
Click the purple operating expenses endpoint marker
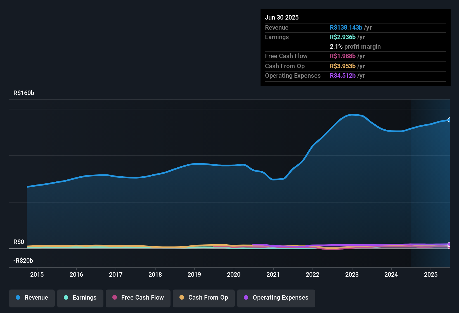[449, 244]
